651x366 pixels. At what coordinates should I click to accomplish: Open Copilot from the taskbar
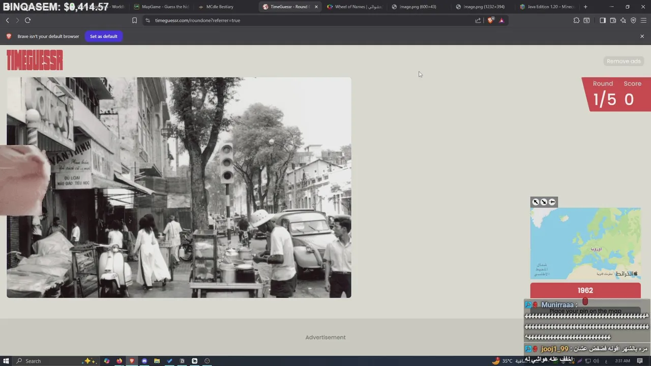[x=107, y=361]
